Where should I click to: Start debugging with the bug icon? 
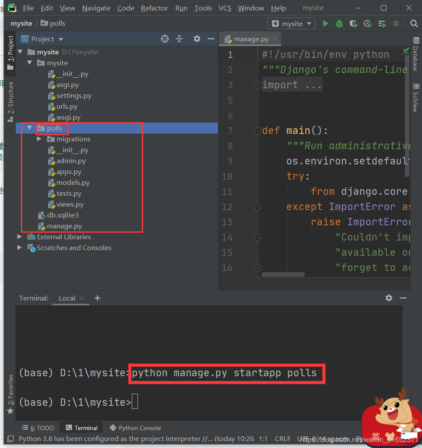[339, 23]
